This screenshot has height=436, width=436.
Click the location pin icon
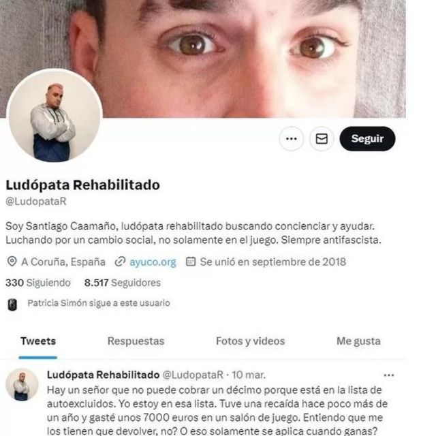[x=12, y=262]
